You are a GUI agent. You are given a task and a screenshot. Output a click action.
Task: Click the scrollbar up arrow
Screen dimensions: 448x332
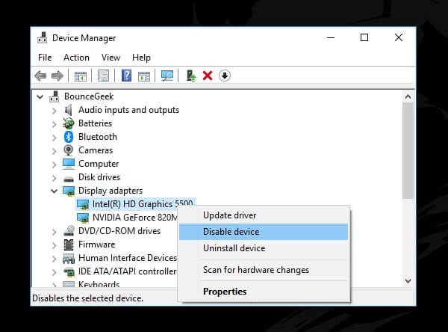pyautogui.click(x=408, y=97)
